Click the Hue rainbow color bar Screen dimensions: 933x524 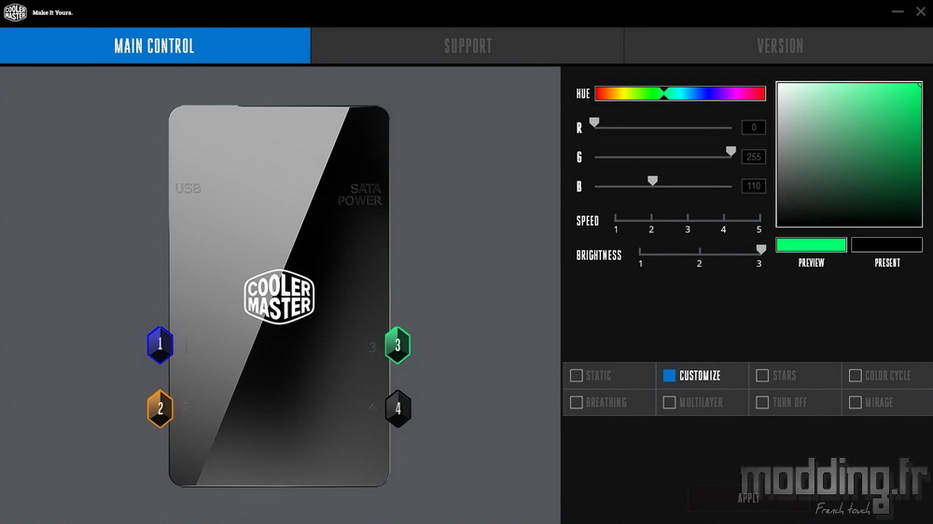(680, 93)
